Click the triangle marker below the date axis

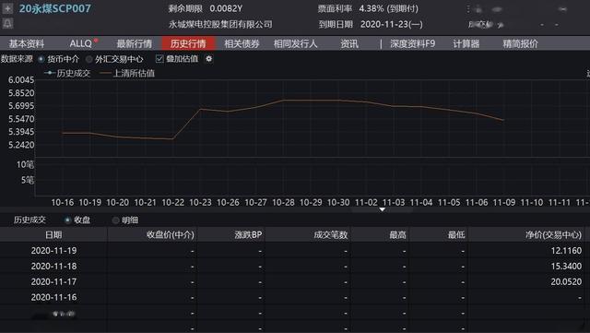click(382, 209)
